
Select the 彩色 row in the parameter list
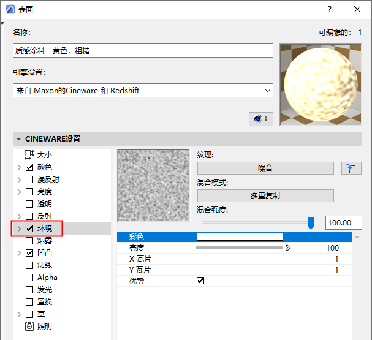pyautogui.click(x=234, y=237)
